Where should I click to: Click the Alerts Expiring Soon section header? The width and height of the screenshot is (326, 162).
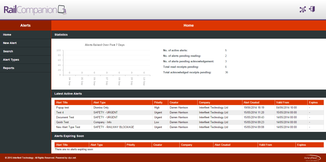coord(188,136)
